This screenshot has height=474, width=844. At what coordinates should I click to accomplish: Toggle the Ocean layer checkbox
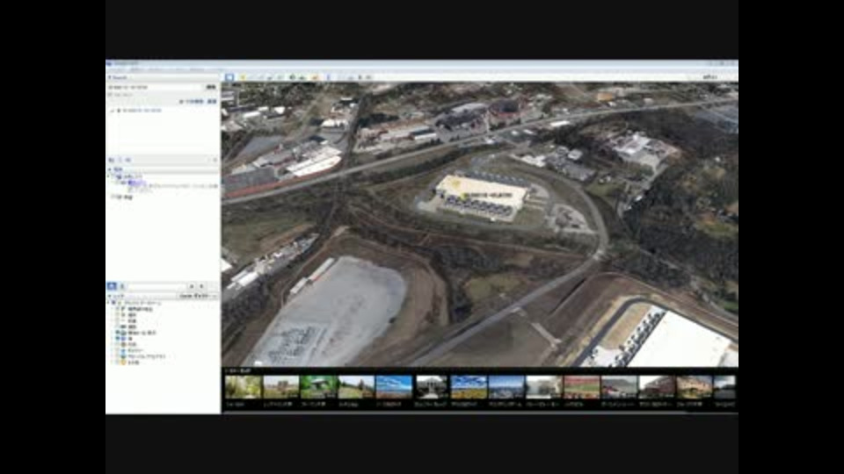coord(119,339)
